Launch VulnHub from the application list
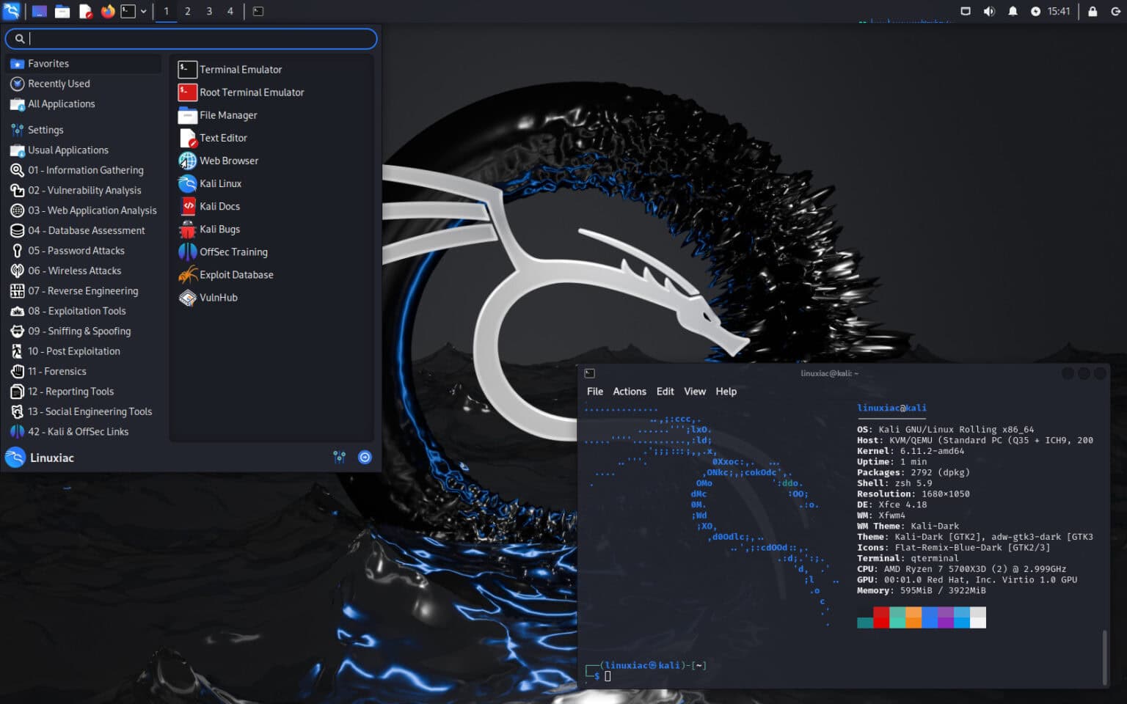The width and height of the screenshot is (1127, 704). [218, 298]
